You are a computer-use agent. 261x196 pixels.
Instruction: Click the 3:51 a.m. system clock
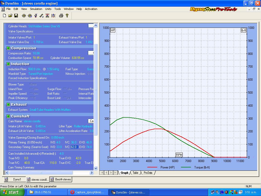click(x=251, y=192)
